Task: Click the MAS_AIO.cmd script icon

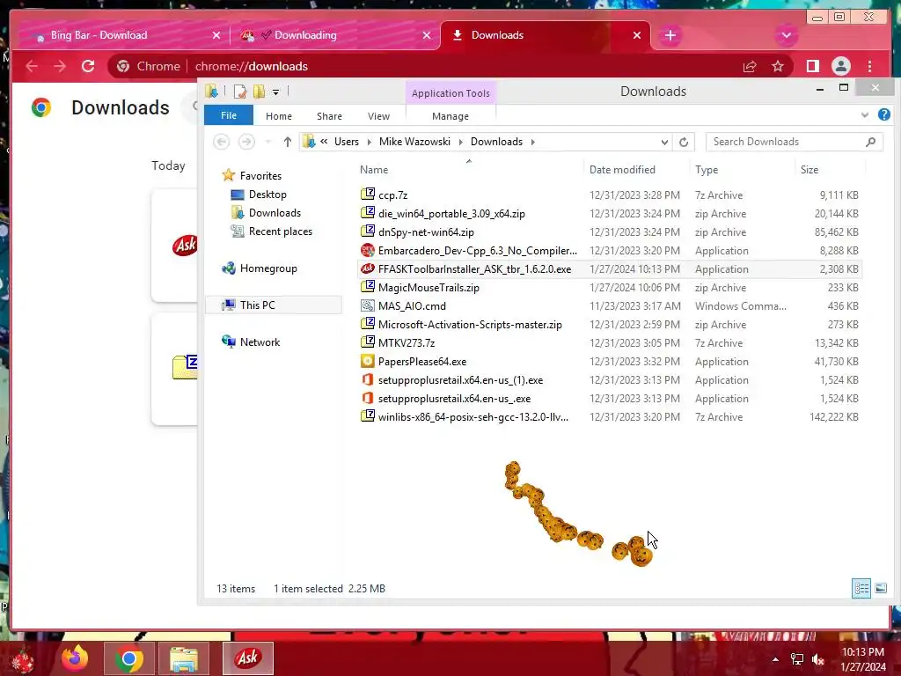Action: coord(368,305)
